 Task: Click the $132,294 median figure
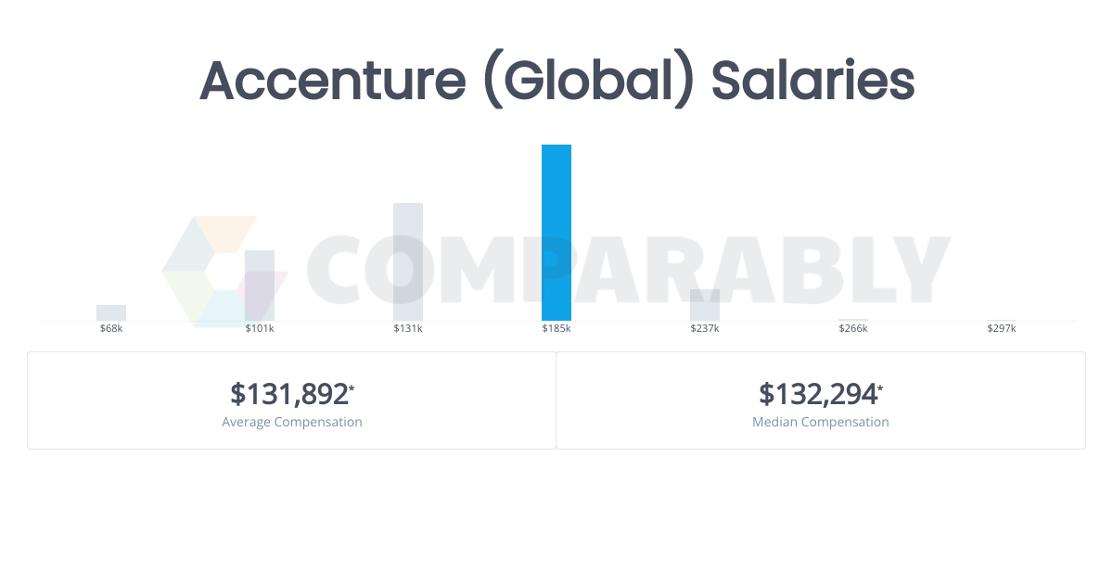tap(817, 394)
